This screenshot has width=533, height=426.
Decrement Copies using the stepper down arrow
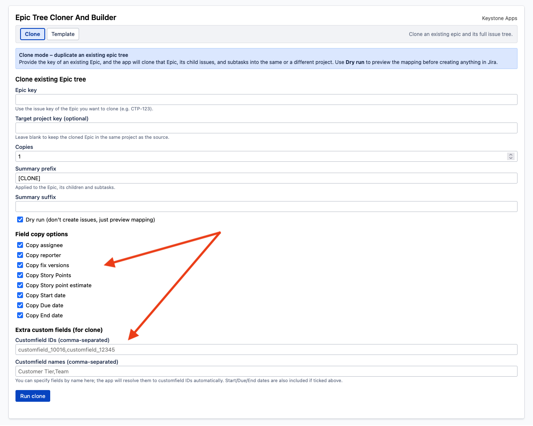click(511, 158)
